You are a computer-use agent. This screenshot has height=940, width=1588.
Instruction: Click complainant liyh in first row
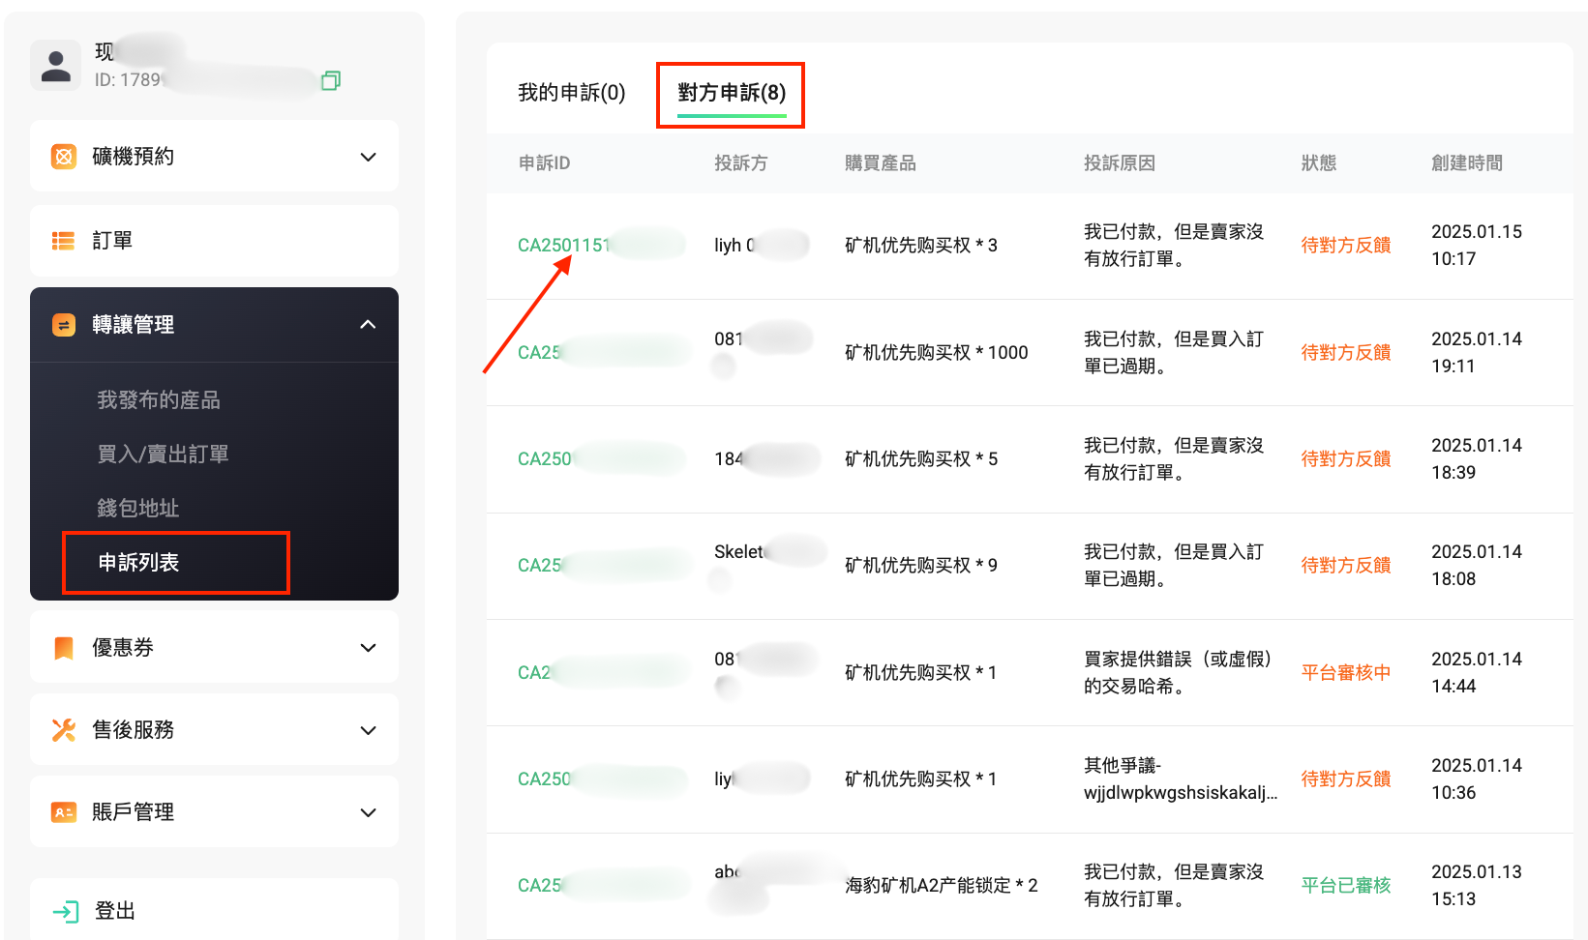click(x=734, y=246)
